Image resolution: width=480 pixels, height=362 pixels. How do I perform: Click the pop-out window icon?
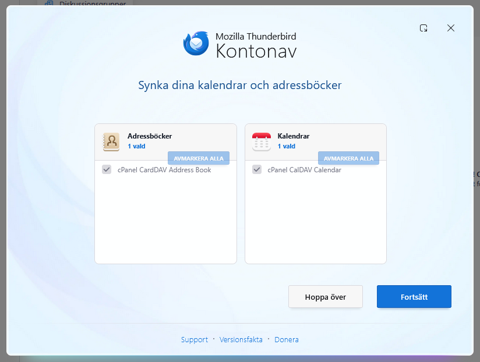[x=423, y=28]
